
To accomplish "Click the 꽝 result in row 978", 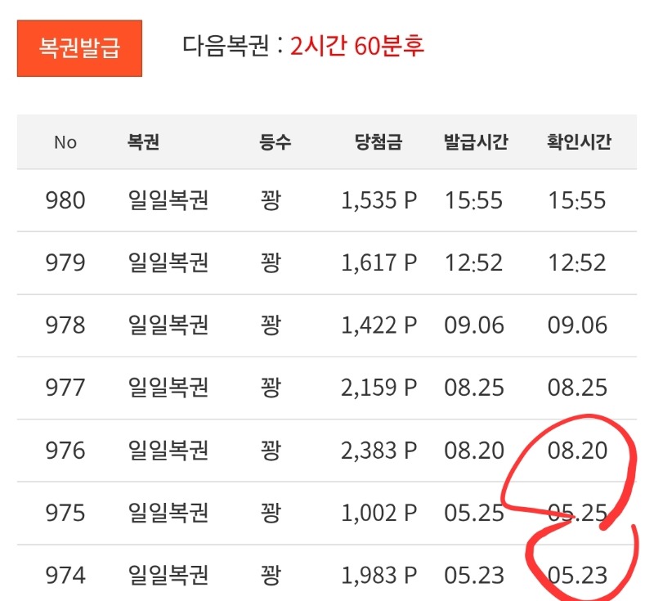I will (271, 325).
